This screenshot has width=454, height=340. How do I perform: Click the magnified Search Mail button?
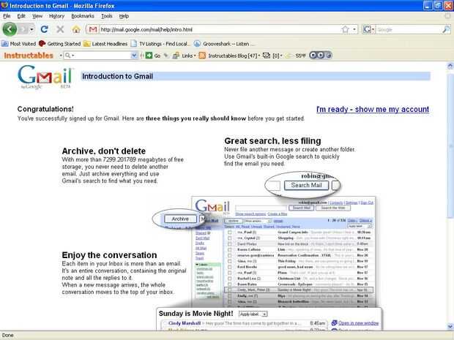(306, 185)
